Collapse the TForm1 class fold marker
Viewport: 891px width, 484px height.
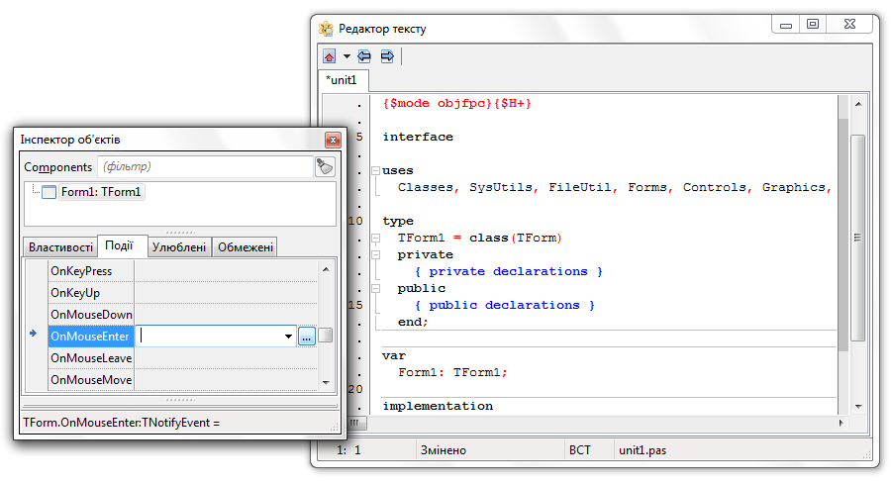click(x=375, y=238)
